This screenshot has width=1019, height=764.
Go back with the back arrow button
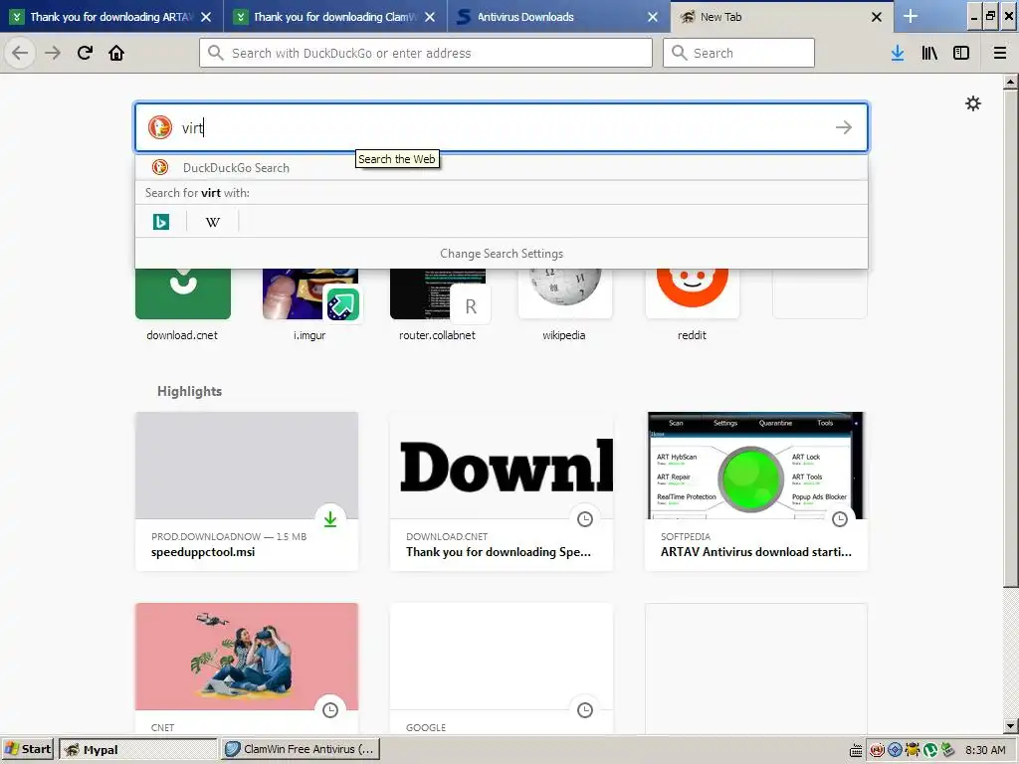[20, 53]
